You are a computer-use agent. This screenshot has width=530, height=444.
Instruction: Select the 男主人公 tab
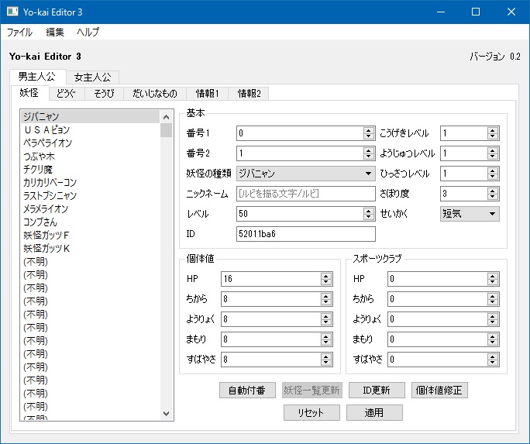point(37,77)
